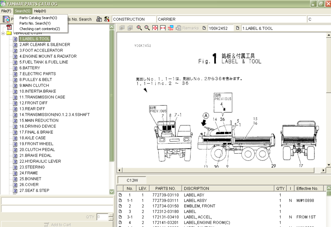Choose Checking cart contents(Z) menu entry
This screenshot has height=227, width=331.
click(40, 29)
